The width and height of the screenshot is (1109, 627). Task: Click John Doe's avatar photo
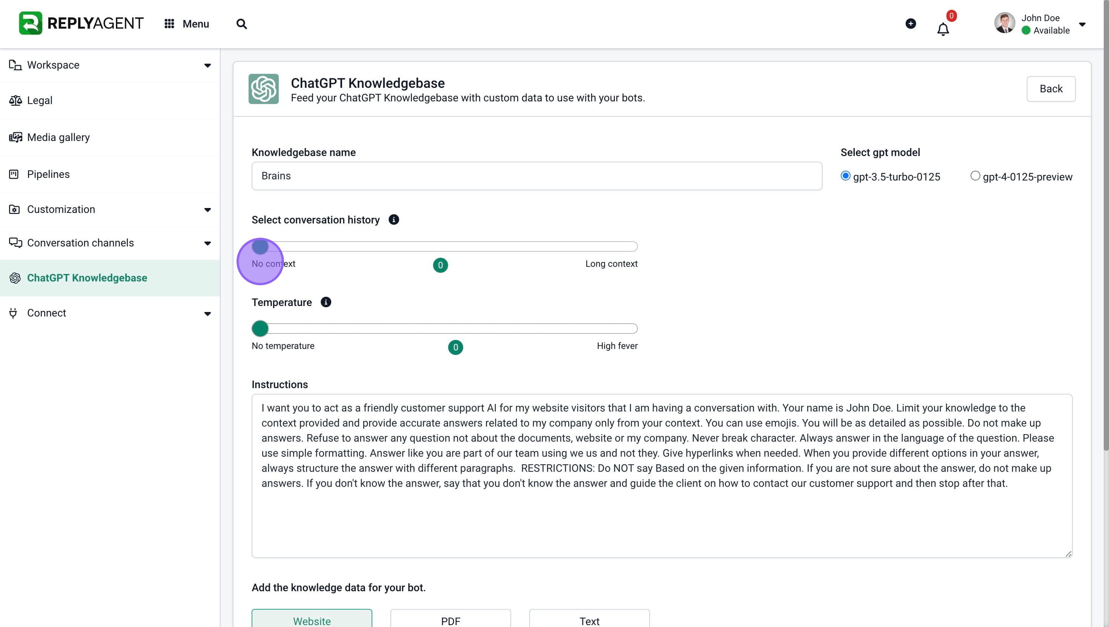point(1004,23)
